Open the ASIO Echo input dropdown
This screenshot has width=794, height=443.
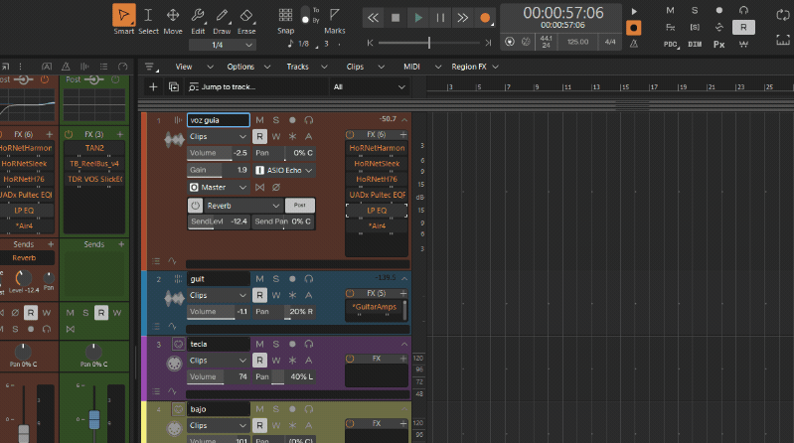click(x=288, y=170)
